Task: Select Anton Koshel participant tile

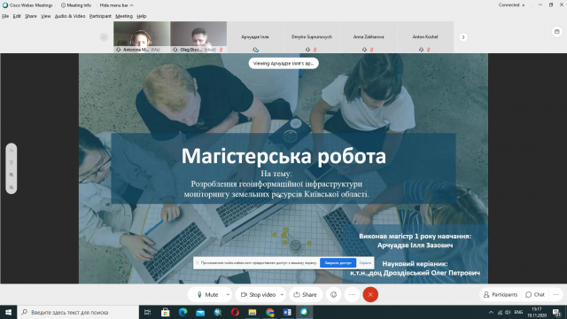Action: [425, 37]
